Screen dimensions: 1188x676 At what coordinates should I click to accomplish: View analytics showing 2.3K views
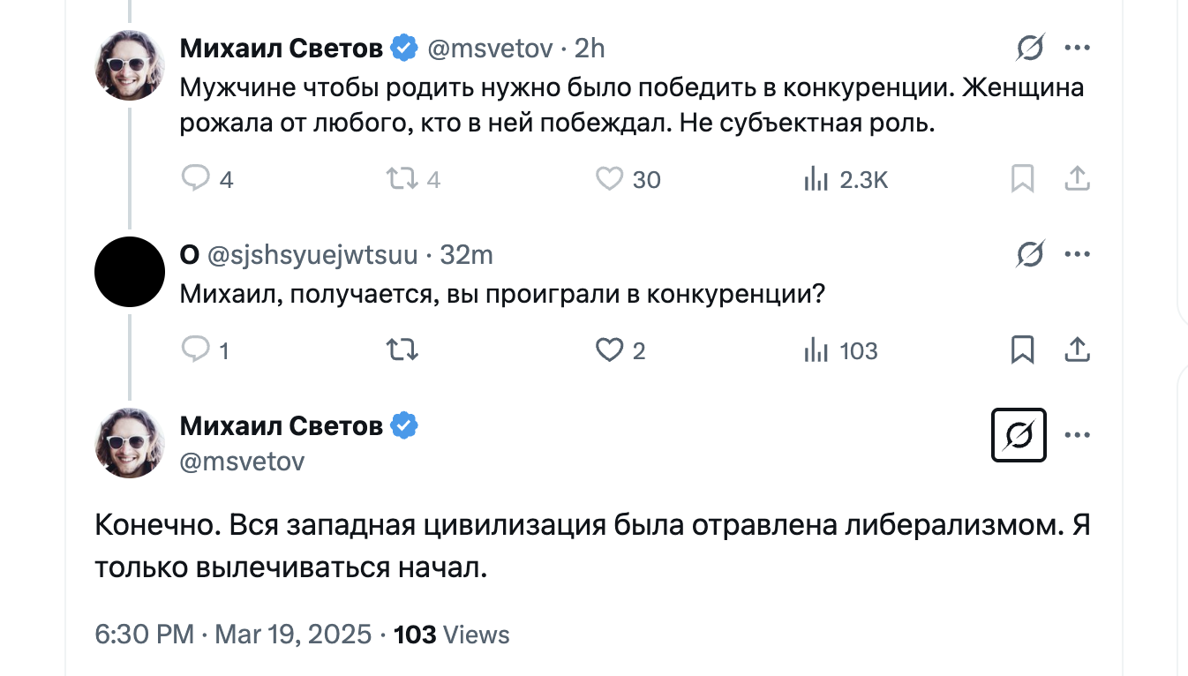coord(816,179)
